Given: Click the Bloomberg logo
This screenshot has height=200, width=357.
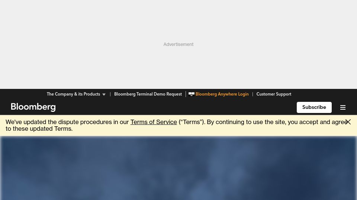Looking at the screenshot, I should point(33,107).
